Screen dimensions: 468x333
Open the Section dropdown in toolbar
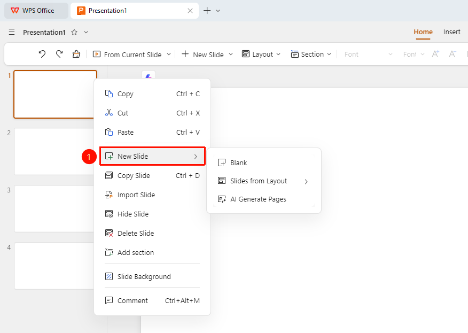pyautogui.click(x=311, y=55)
